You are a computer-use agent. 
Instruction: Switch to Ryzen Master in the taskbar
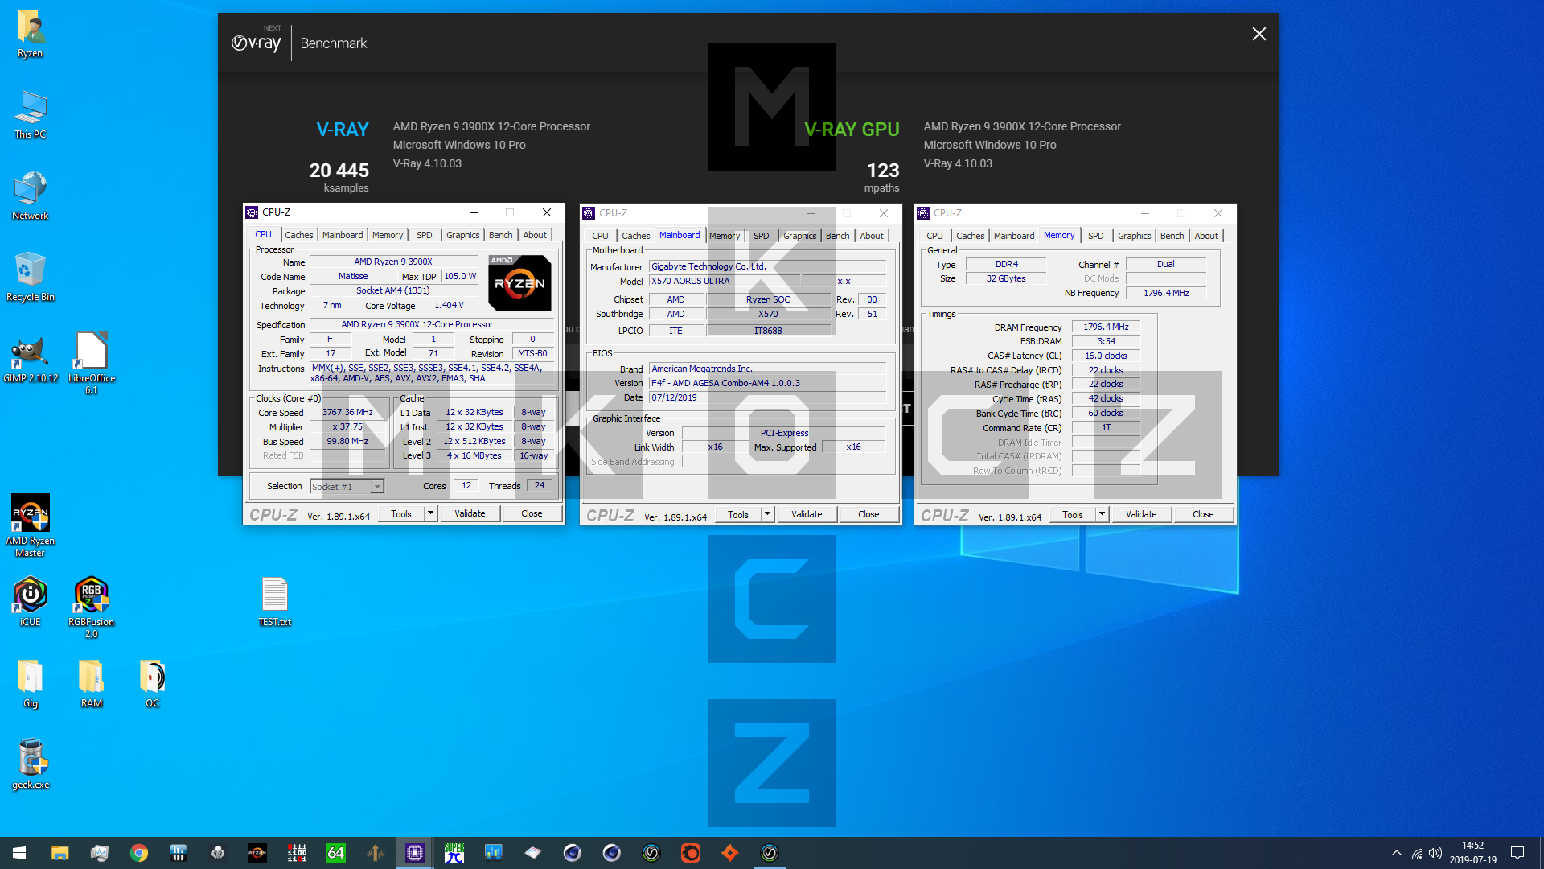pos(257,853)
